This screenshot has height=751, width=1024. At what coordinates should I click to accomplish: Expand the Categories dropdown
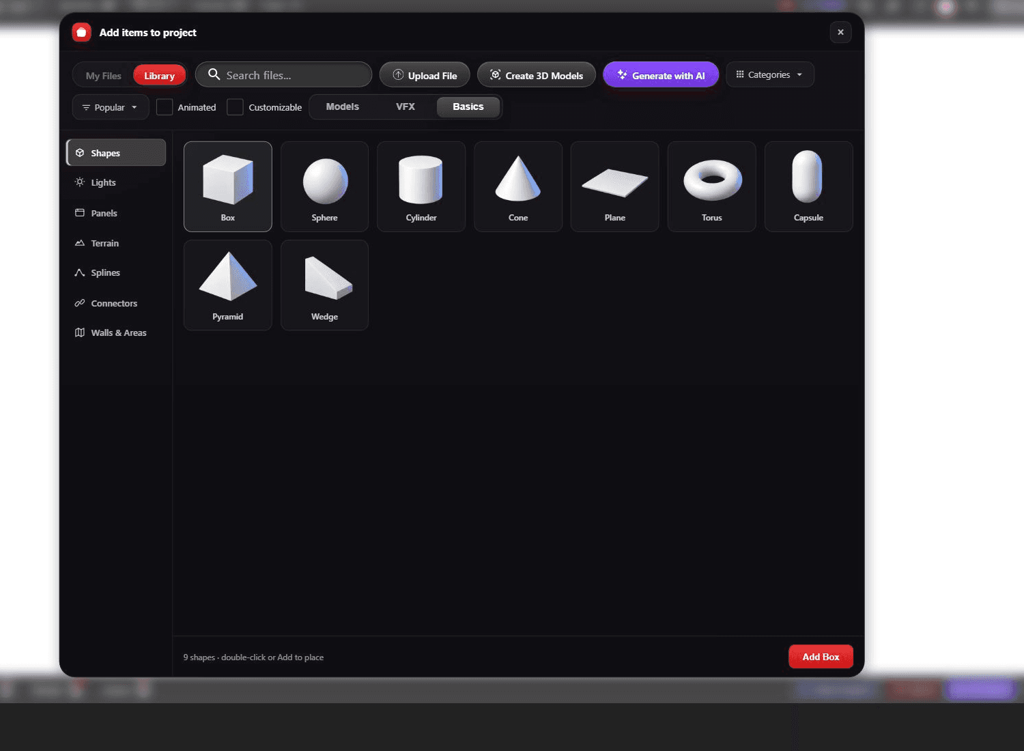(770, 74)
